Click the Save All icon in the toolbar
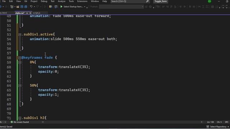This screenshot has height=129, width=230. tap(26, 7)
